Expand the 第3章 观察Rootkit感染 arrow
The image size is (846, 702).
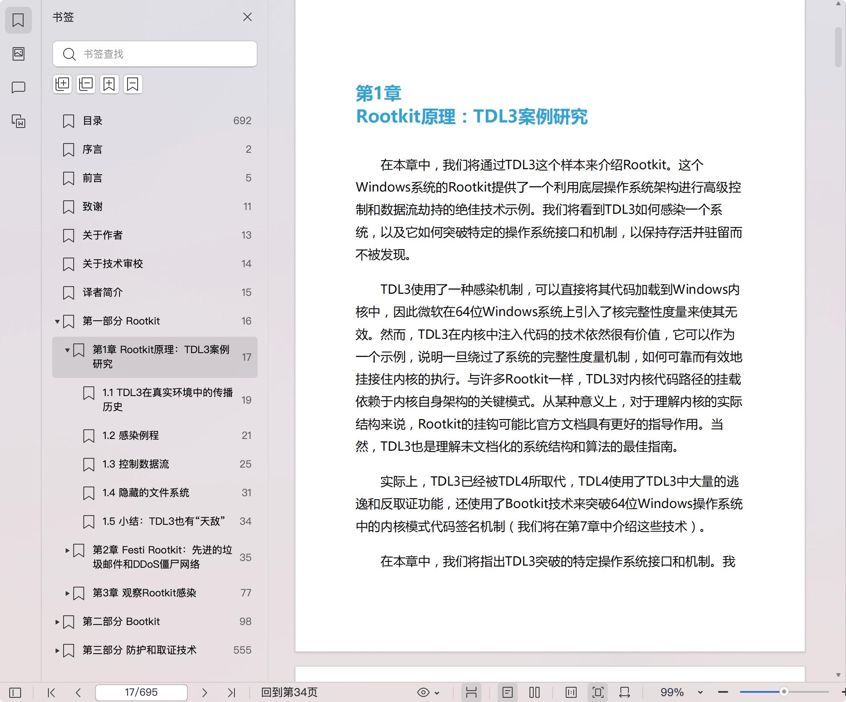[67, 593]
